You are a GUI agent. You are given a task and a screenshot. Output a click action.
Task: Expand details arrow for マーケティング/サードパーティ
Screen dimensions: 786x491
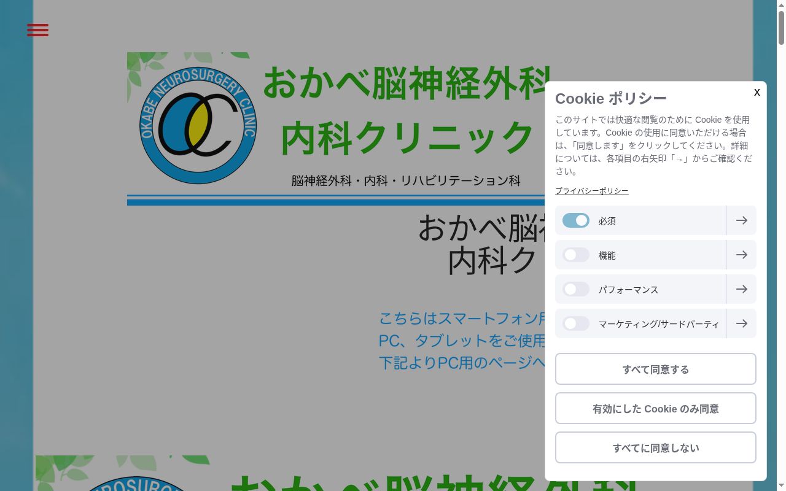(x=741, y=323)
